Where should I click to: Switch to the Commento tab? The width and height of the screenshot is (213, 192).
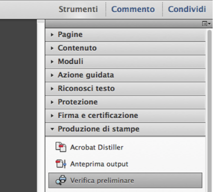(x=133, y=9)
